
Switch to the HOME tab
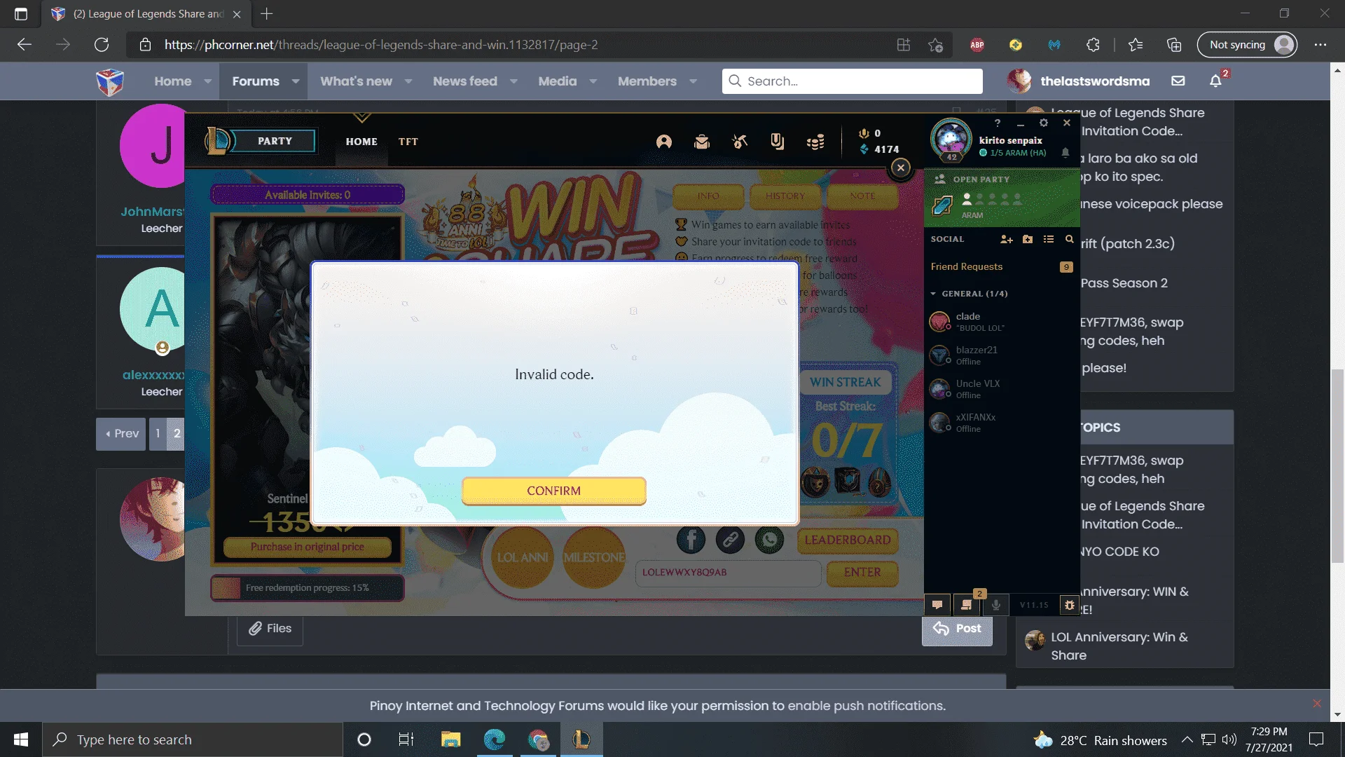[361, 142]
